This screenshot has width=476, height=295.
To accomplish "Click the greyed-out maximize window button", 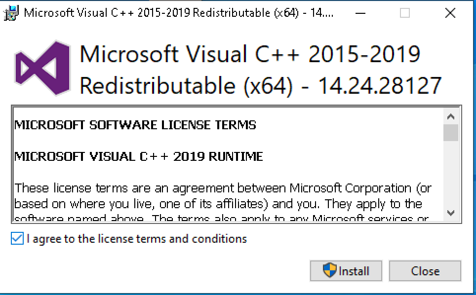I will click(405, 13).
